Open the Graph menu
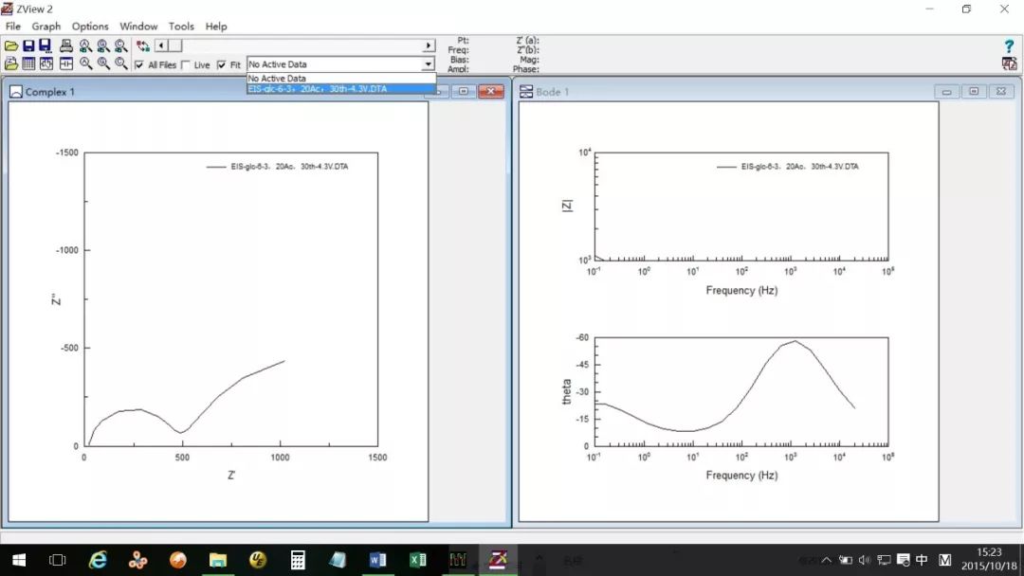Screen dimensions: 1024x576 [46, 27]
